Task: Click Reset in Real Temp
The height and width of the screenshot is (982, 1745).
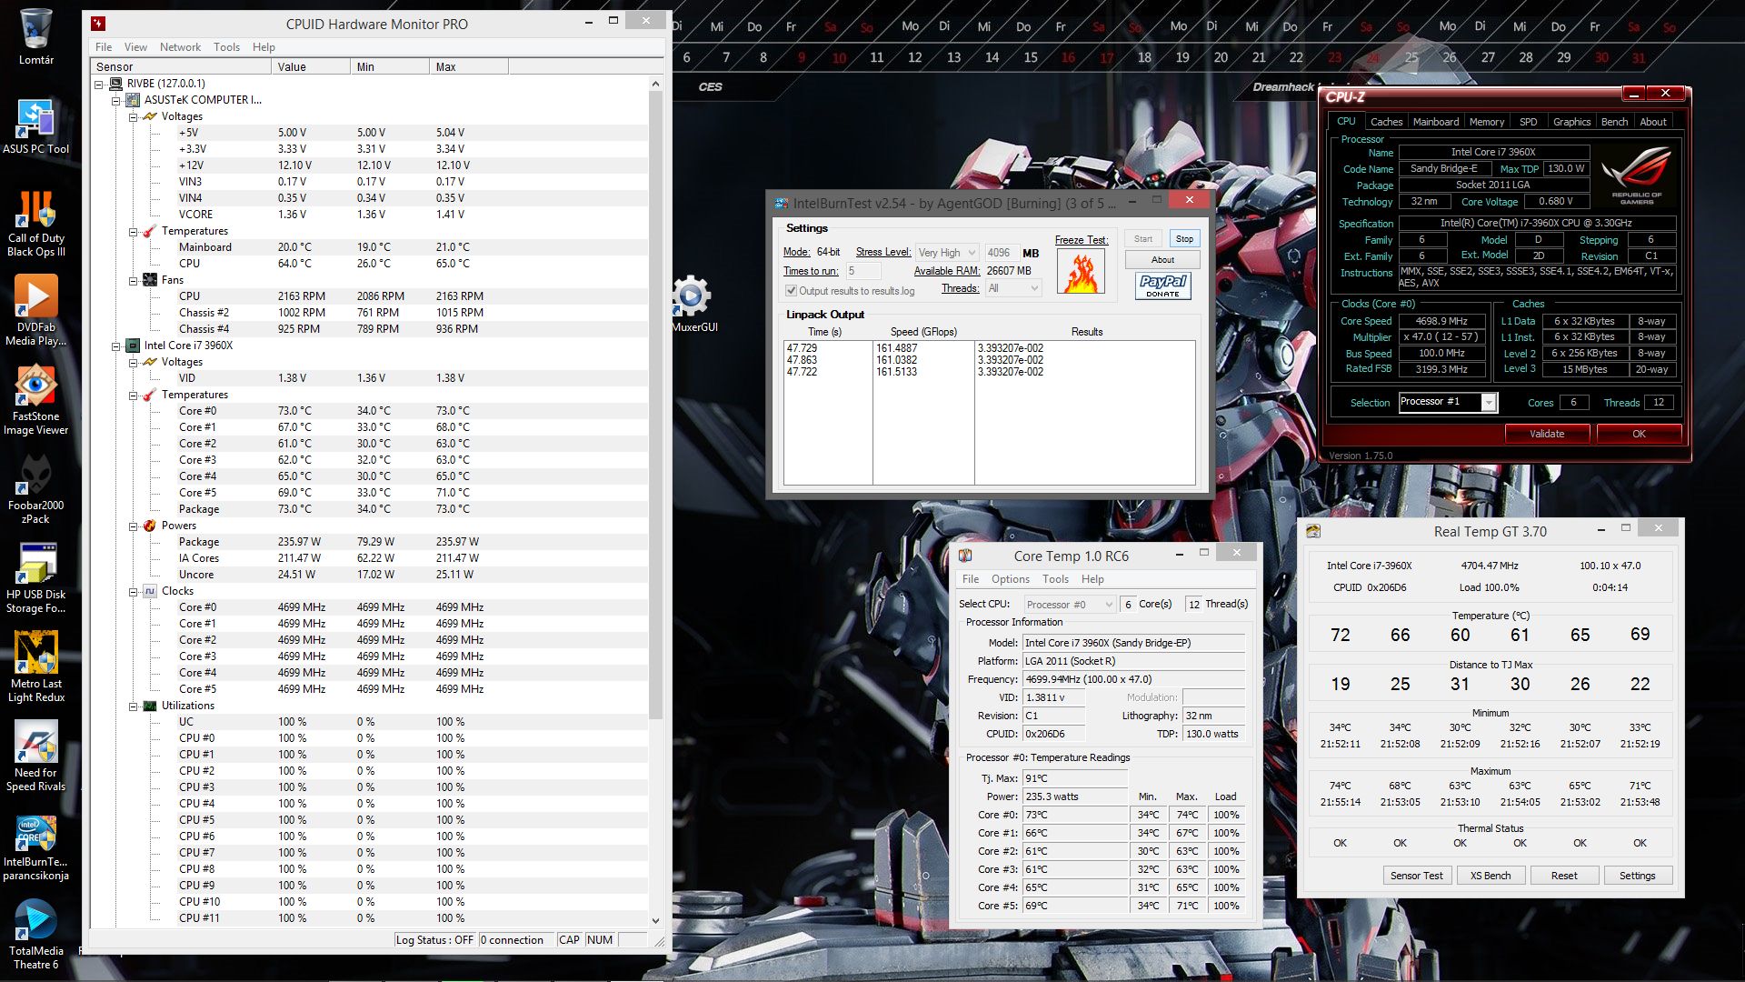Action: (1563, 876)
